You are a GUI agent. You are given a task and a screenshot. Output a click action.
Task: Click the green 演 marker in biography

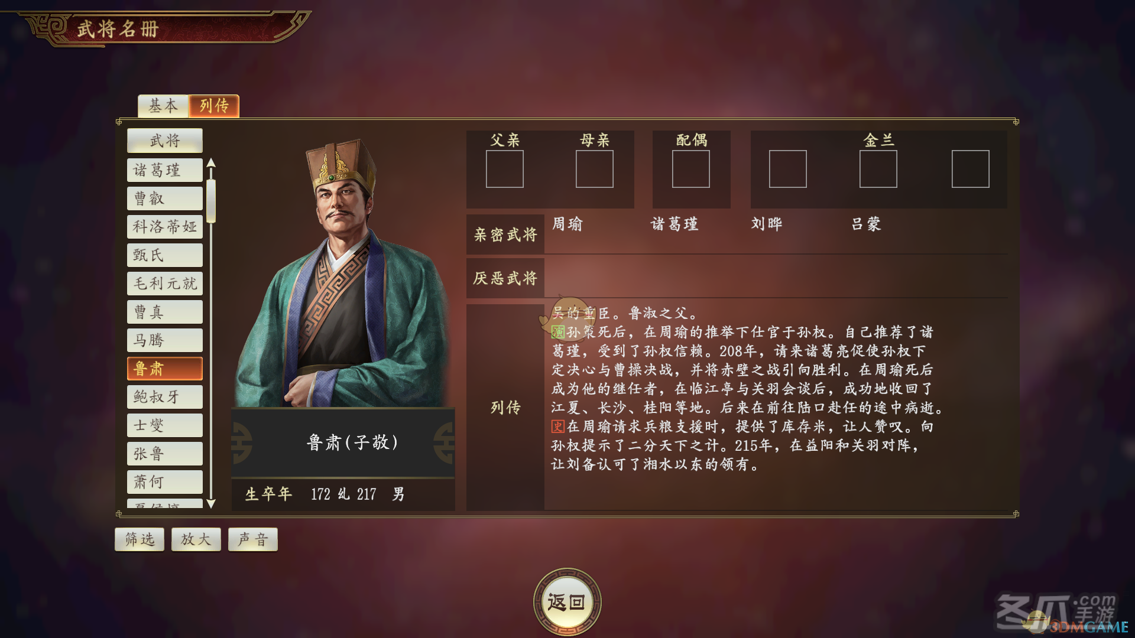pyautogui.click(x=558, y=332)
